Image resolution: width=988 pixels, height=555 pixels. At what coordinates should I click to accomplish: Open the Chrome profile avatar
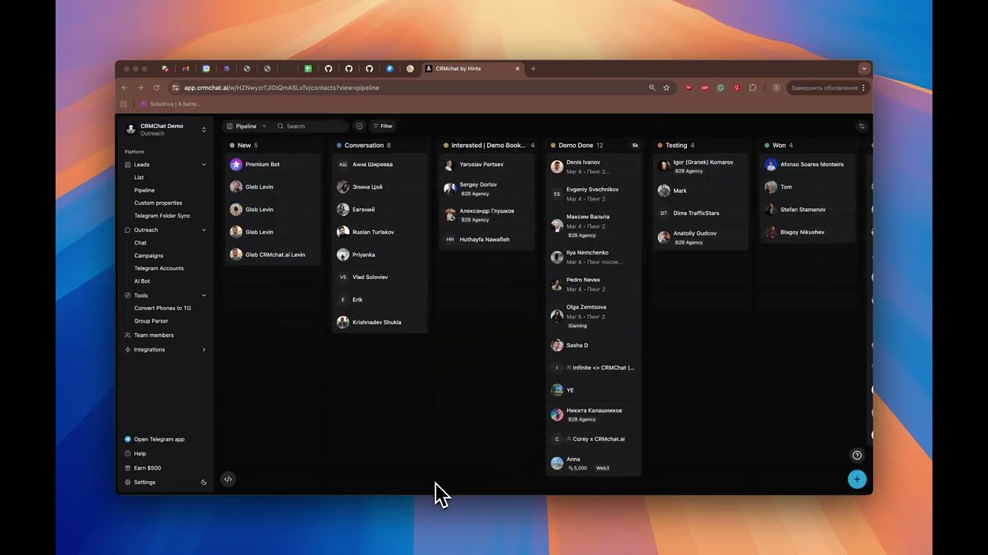tap(777, 88)
